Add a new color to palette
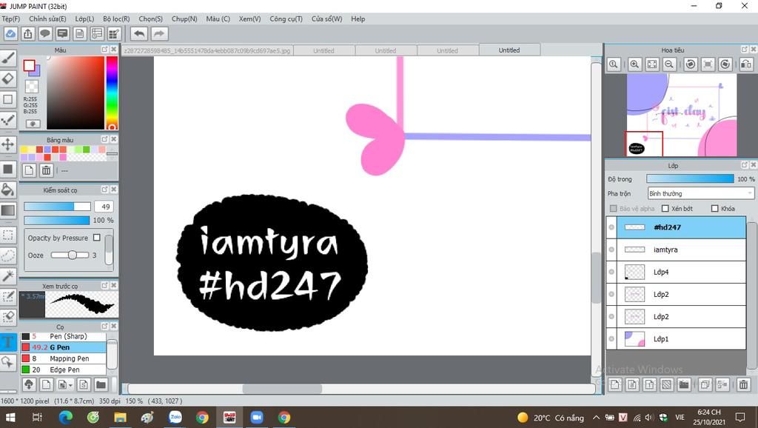Image resolution: width=758 pixels, height=428 pixels. [29, 170]
